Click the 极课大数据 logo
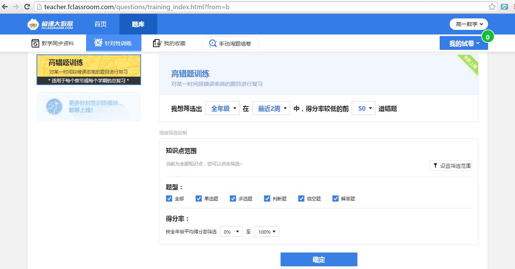515x269 pixels. pyautogui.click(x=50, y=24)
